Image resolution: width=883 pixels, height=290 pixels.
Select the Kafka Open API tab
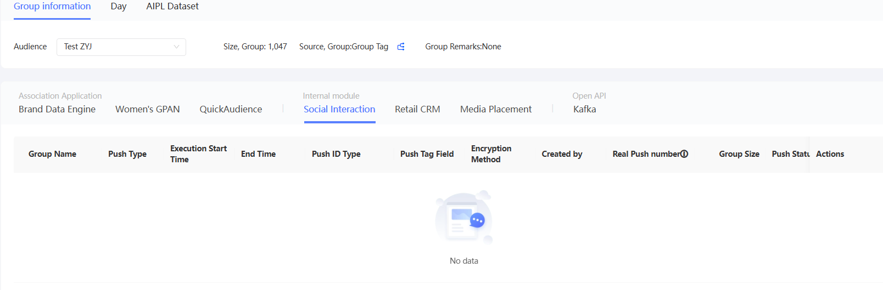tap(584, 109)
